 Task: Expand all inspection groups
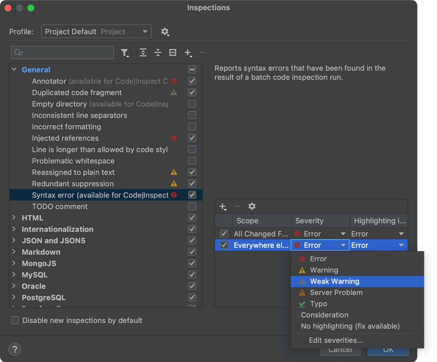click(143, 53)
